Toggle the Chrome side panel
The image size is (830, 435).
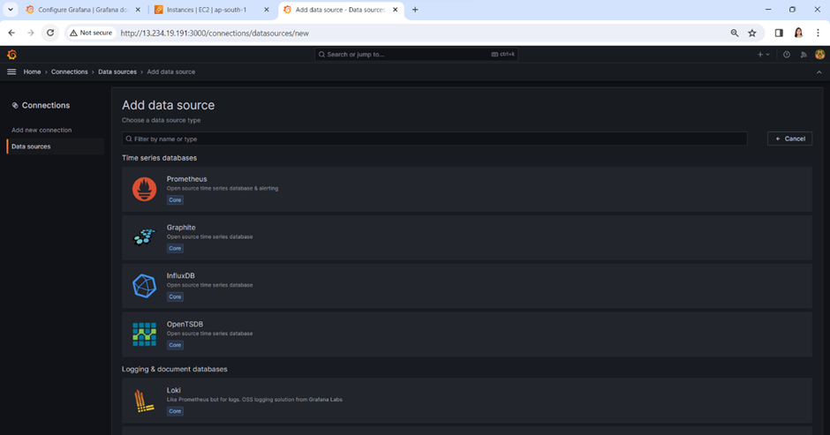[x=779, y=33]
